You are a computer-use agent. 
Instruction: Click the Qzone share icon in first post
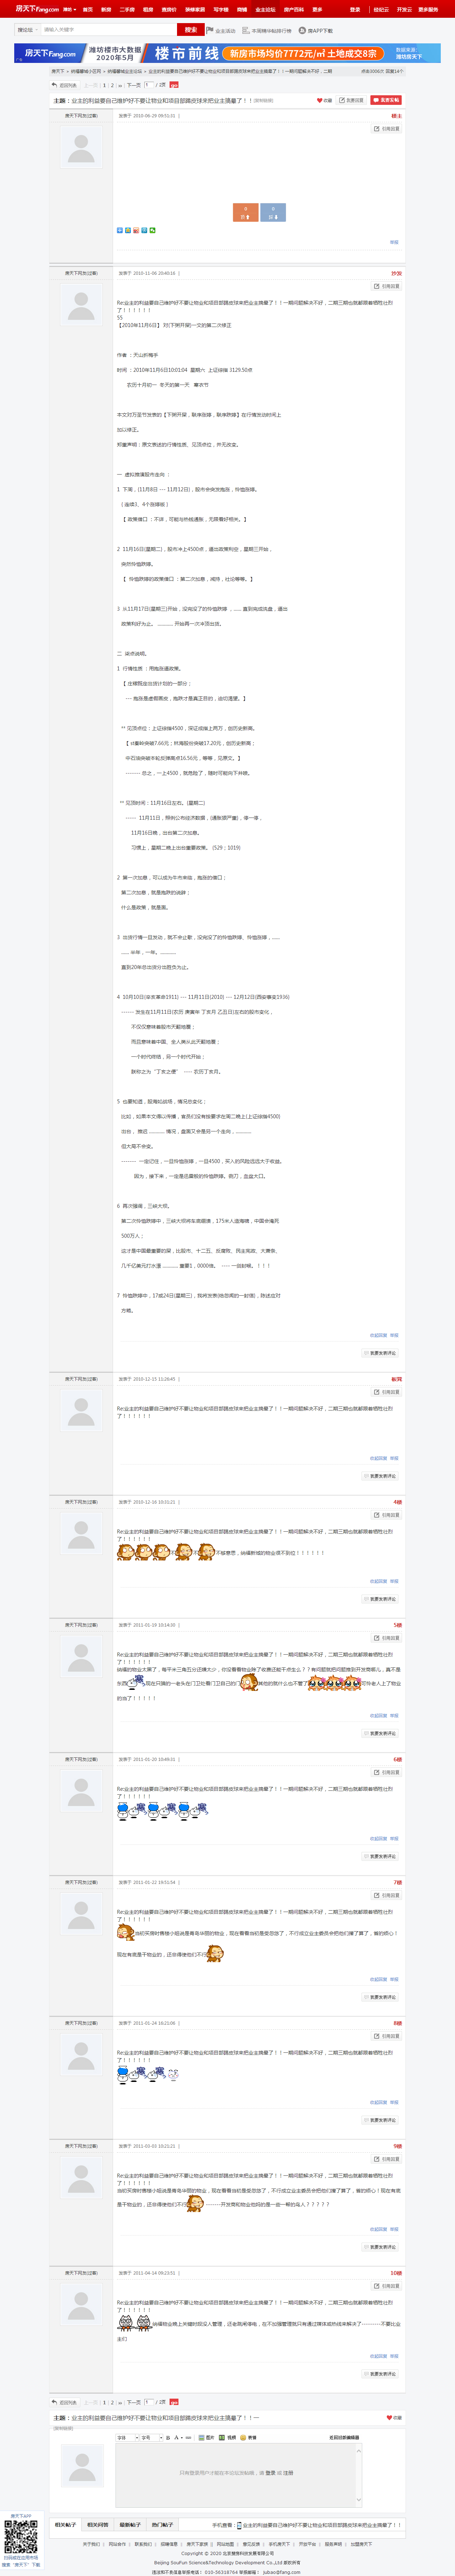pos(128,230)
